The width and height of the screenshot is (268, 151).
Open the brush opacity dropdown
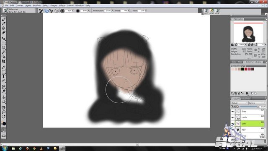point(88,11)
